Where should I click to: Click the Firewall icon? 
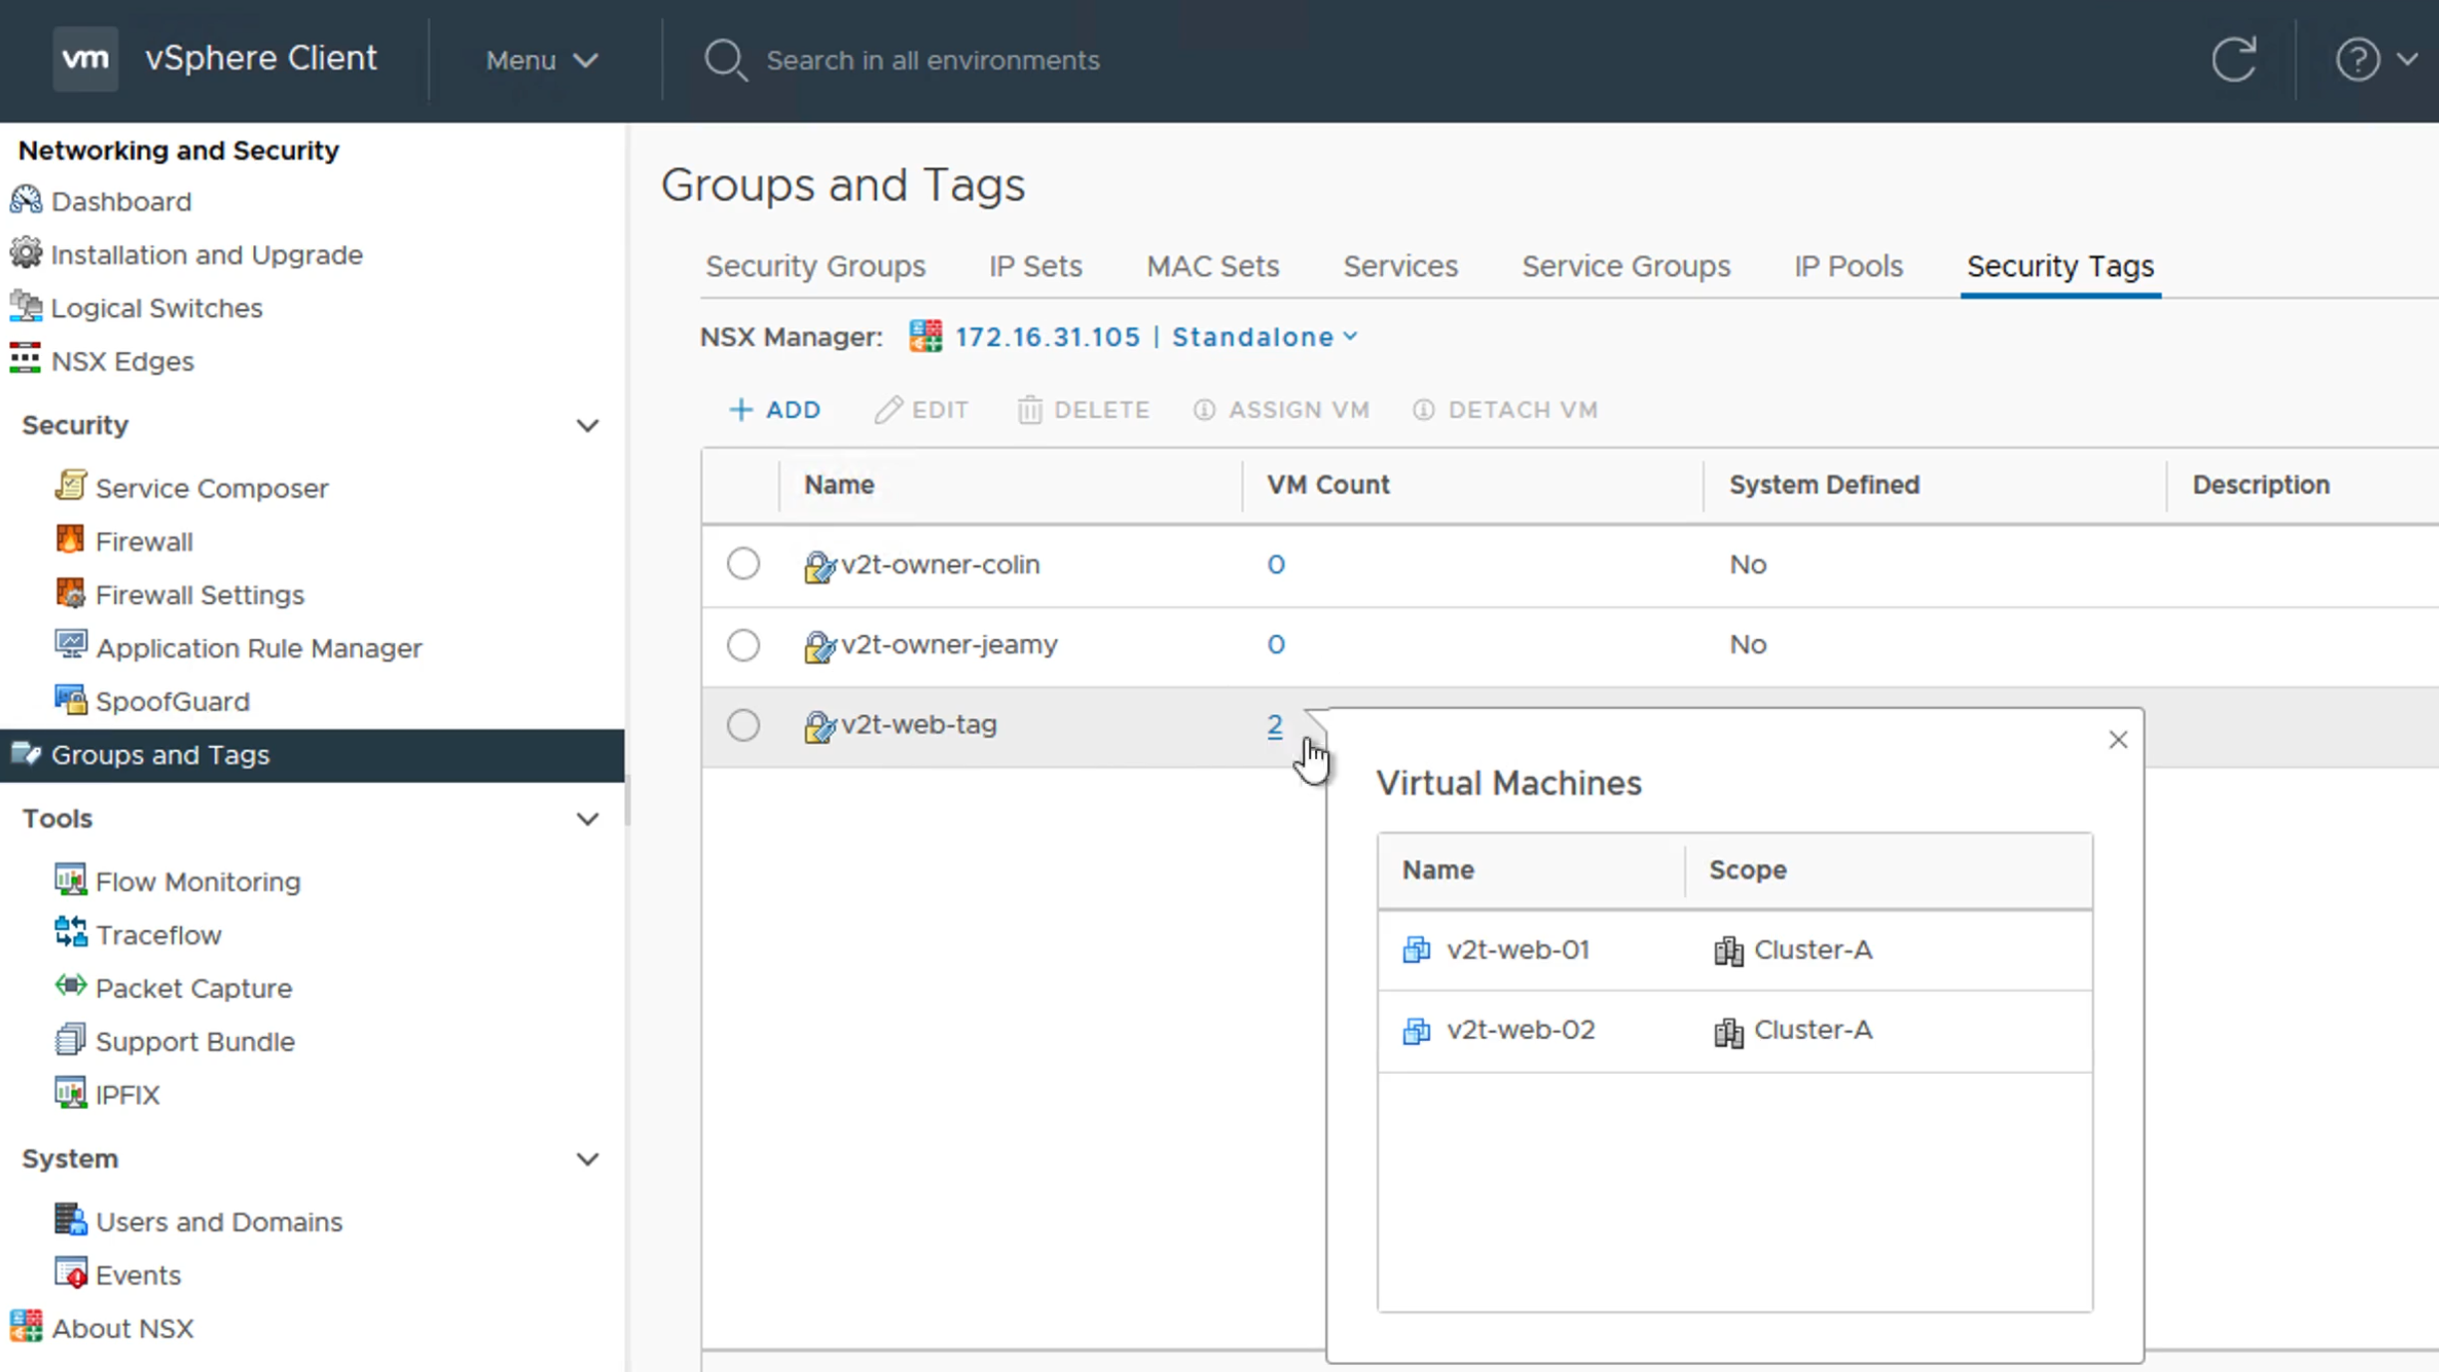[x=71, y=539]
